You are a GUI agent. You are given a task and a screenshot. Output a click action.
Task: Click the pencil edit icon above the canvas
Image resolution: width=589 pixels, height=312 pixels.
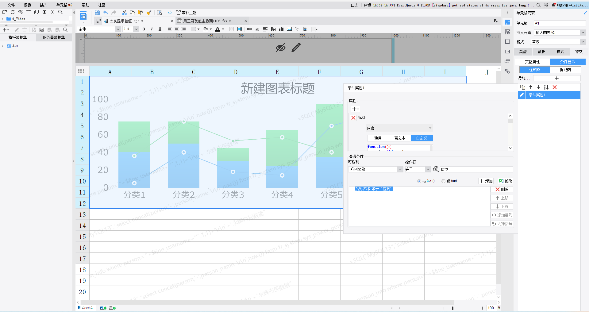point(296,48)
